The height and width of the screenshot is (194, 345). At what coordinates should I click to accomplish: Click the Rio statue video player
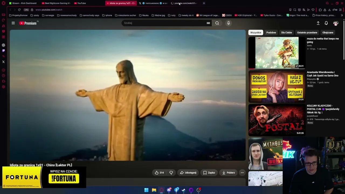tap(128, 95)
